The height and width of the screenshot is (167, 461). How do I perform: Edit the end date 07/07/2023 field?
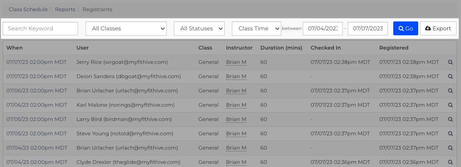pyautogui.click(x=367, y=29)
